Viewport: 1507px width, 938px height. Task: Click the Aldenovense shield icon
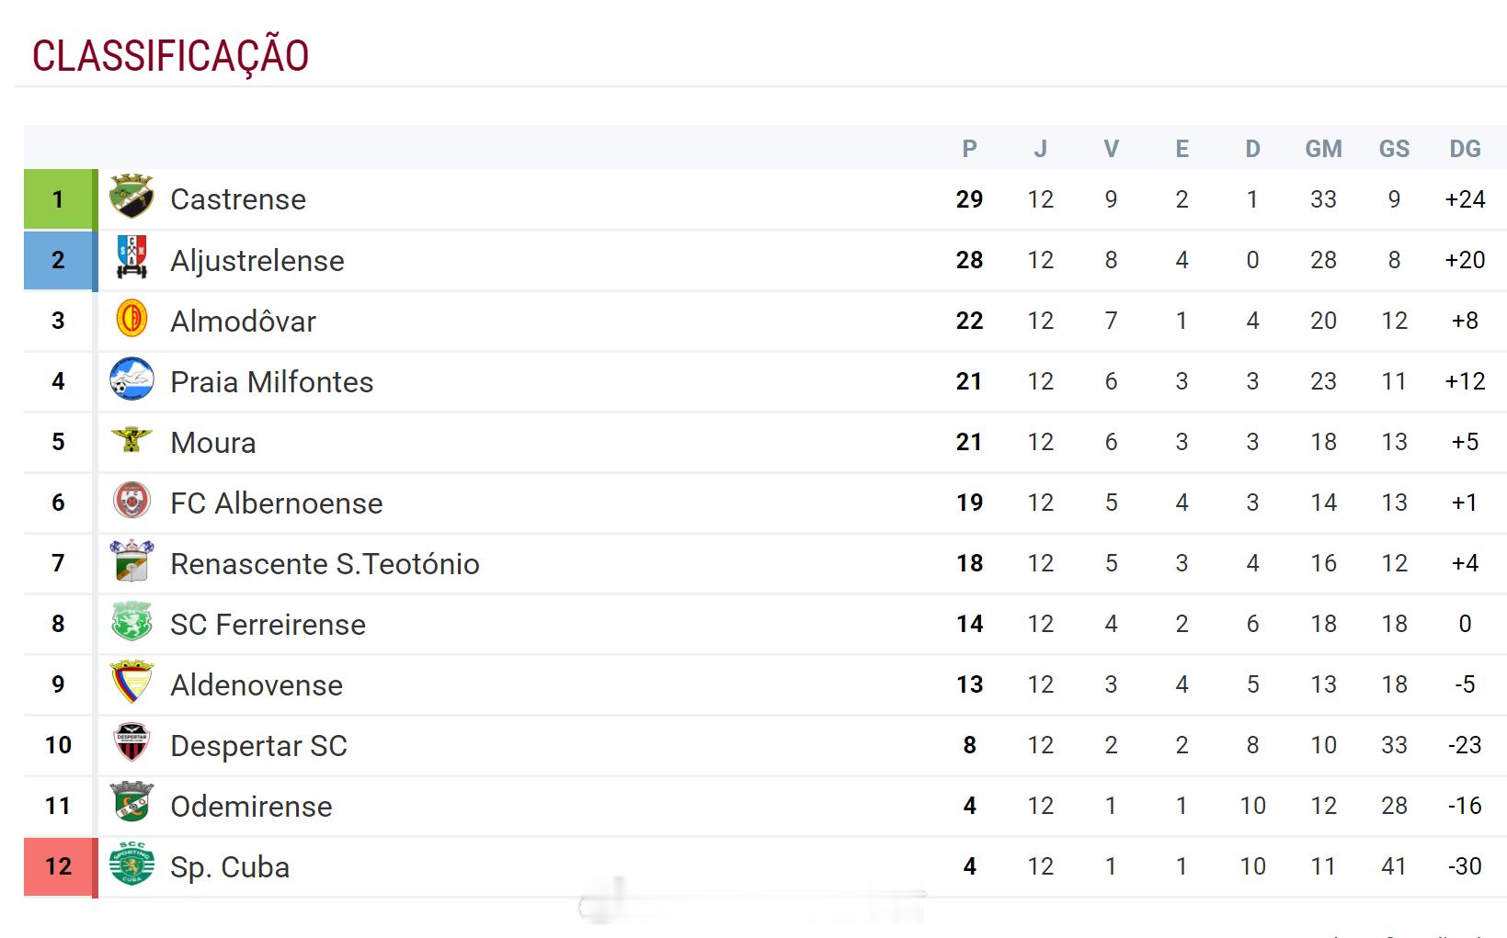tap(131, 683)
